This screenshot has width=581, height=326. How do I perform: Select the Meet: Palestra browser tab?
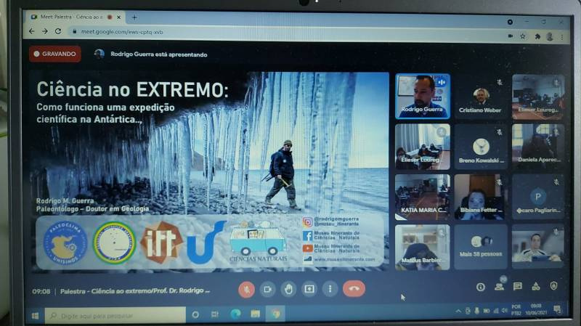(x=74, y=17)
